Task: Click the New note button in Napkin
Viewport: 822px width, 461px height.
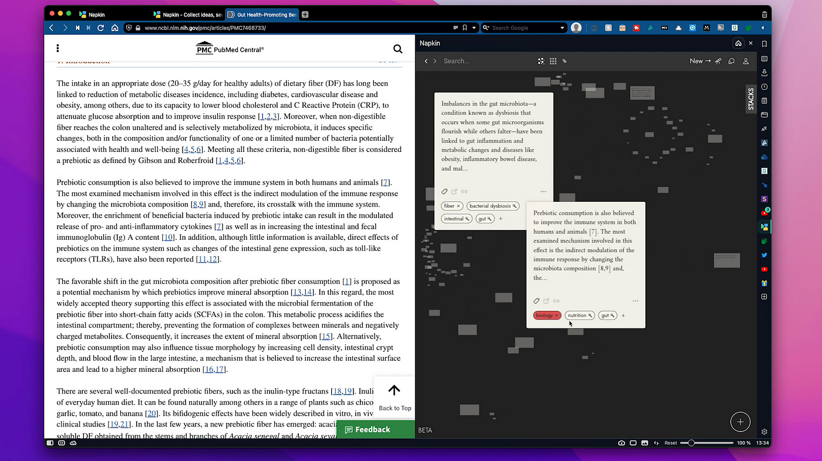Action: (x=700, y=61)
